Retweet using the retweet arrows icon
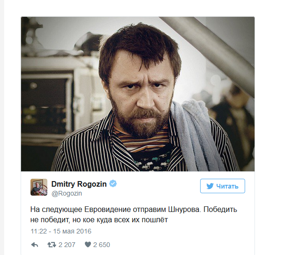 pos(52,245)
